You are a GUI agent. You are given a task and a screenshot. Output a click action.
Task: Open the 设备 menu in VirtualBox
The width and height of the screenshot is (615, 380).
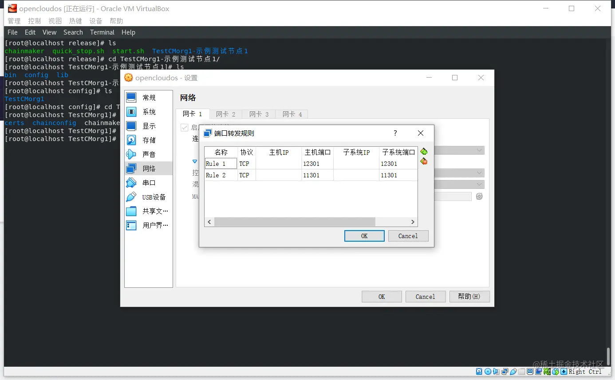pyautogui.click(x=96, y=21)
